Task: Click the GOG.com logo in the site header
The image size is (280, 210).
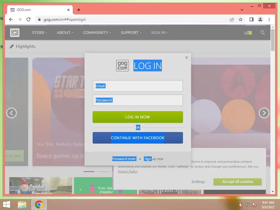Action: coord(15,33)
